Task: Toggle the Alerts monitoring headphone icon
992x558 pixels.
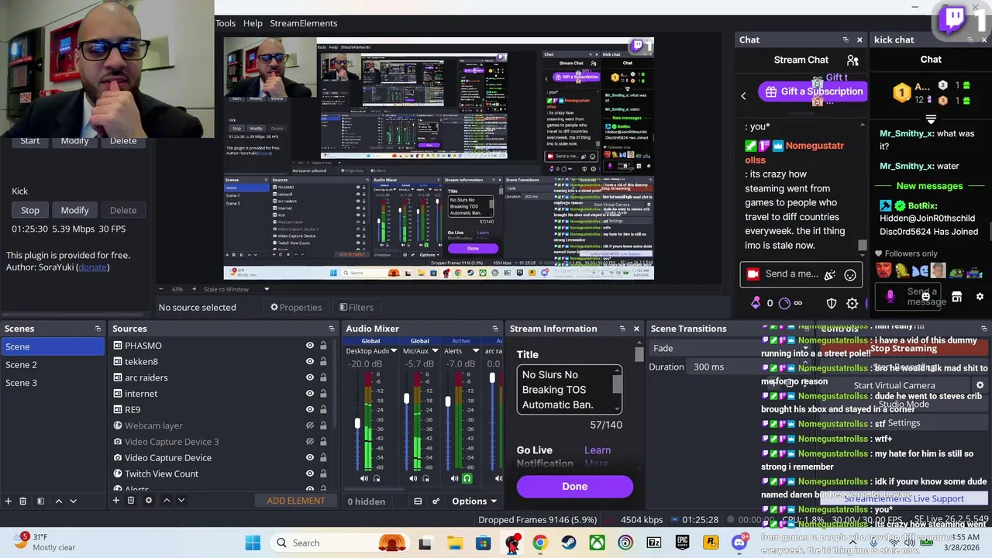Action: pyautogui.click(x=467, y=479)
